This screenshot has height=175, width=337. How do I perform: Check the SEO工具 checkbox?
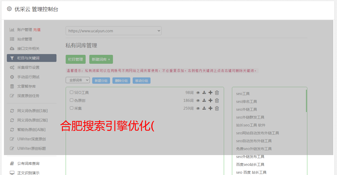[x=71, y=92]
